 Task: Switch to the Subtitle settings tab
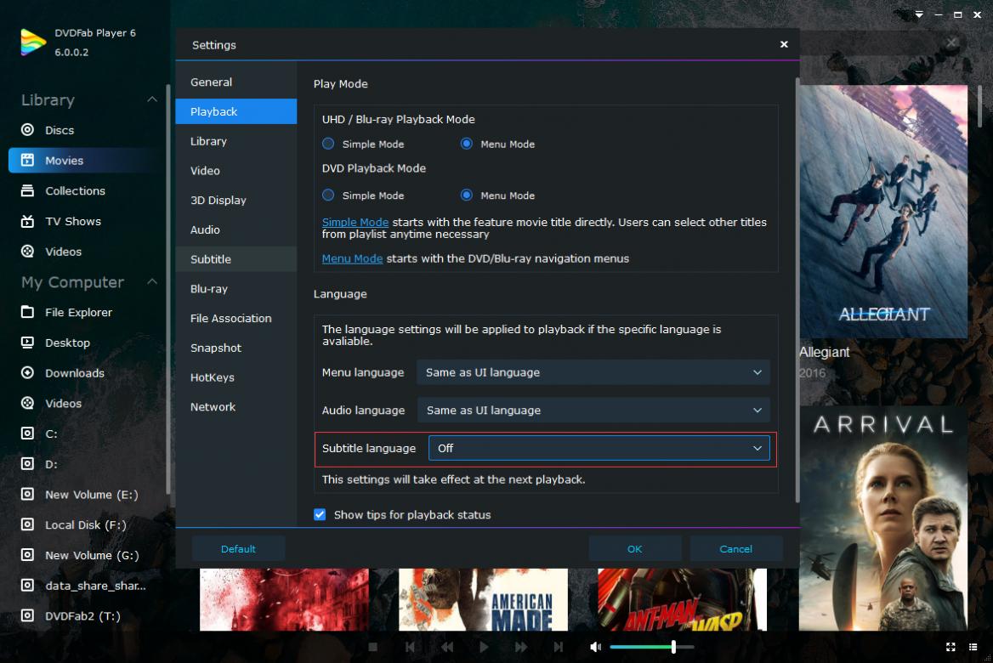(x=236, y=259)
